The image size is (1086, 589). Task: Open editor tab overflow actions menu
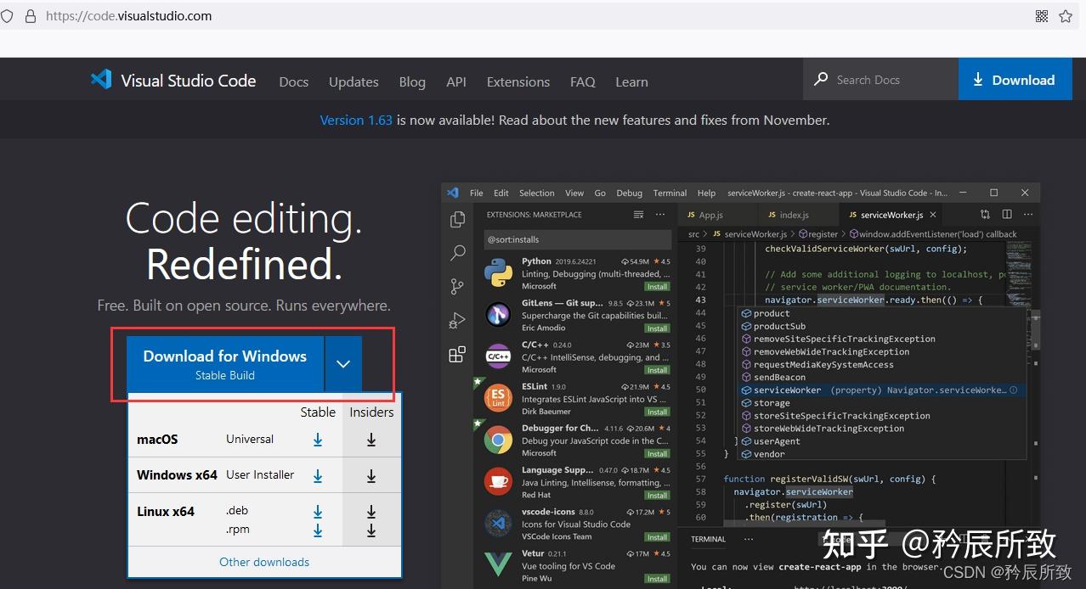[1027, 215]
